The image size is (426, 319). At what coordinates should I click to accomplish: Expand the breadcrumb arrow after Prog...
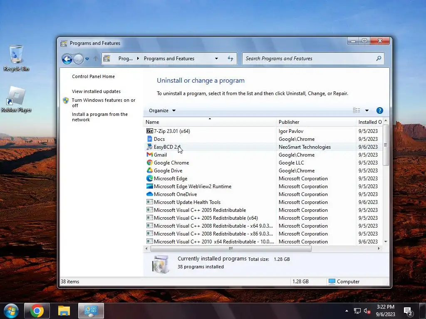[138, 59]
